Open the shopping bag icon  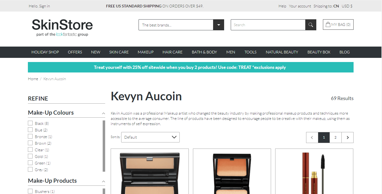point(328,25)
